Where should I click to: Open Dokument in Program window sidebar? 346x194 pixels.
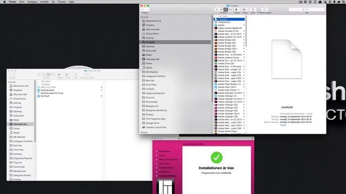151,51
